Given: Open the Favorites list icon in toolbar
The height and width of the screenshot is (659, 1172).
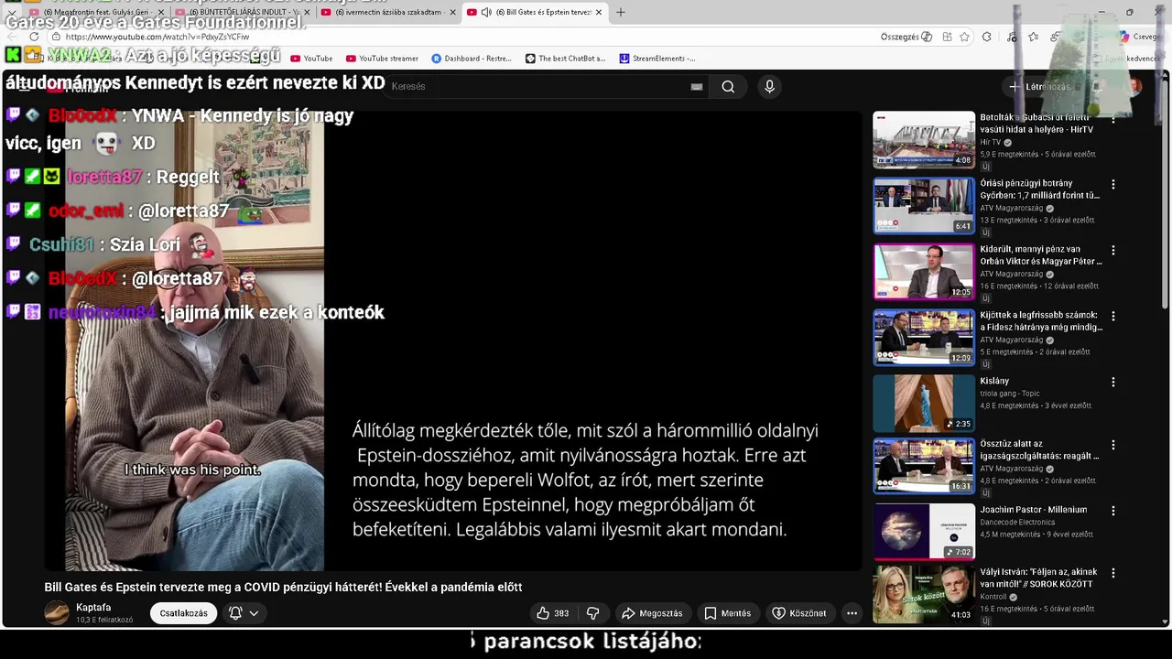Looking at the screenshot, I should coord(1033,37).
